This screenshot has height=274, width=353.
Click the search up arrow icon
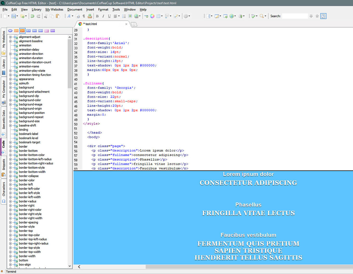[x=317, y=16]
